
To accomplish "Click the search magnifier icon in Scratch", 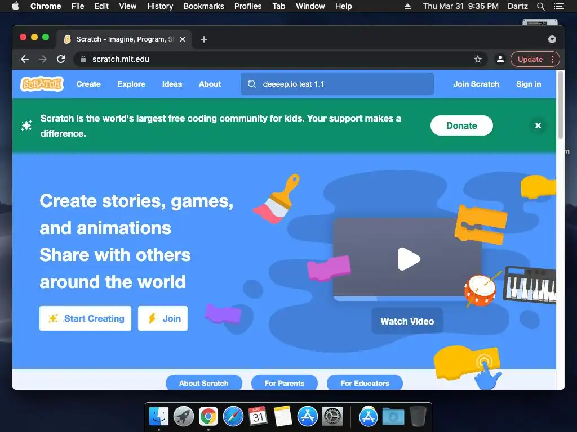I will click(252, 84).
